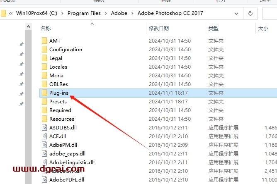Go to Win10Prox64 (C:) breadcrumb

(36, 13)
